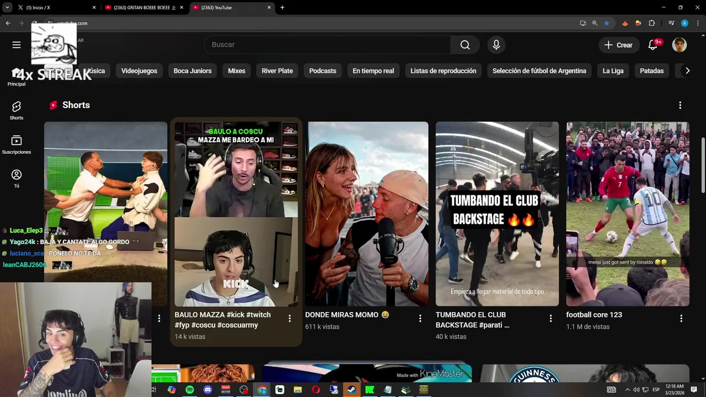Click the Crear button
Image resolution: width=706 pixels, height=397 pixels.
click(619, 45)
